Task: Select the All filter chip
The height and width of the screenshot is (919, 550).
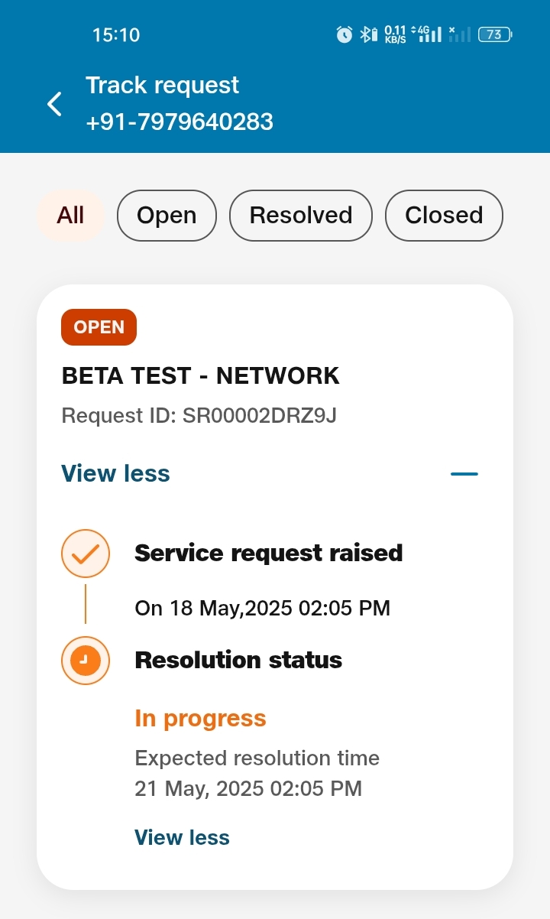Action: [70, 216]
